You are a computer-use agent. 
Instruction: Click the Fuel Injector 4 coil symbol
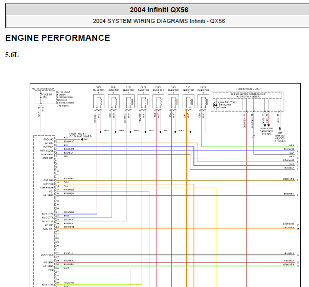(x=158, y=101)
